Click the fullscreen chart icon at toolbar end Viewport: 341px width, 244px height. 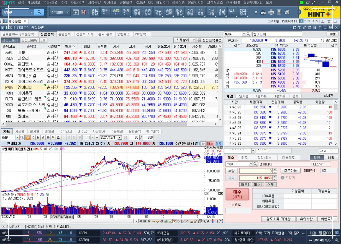pos(221,221)
